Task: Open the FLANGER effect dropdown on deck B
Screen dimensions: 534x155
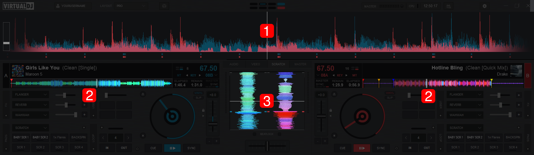Action: [x=465, y=94]
